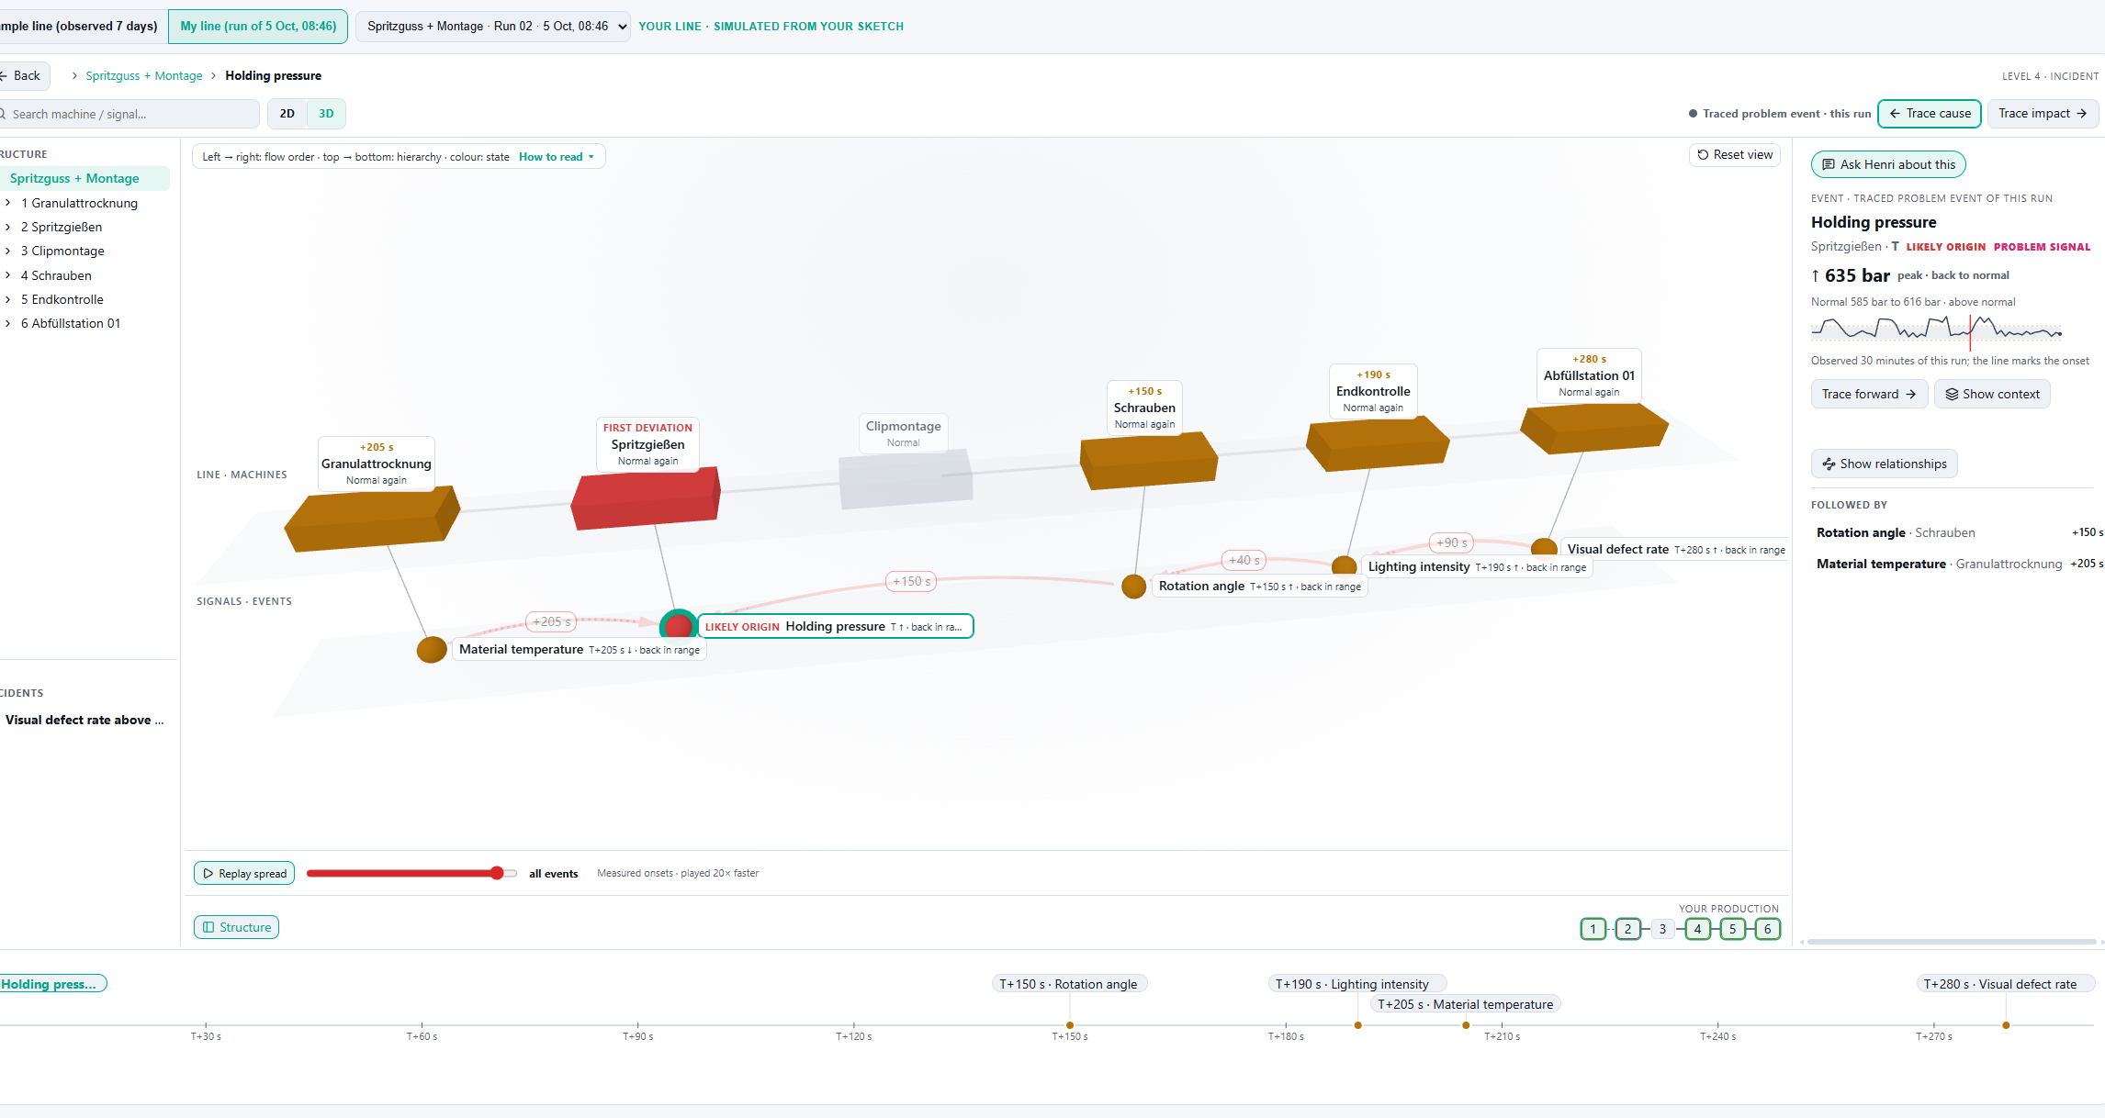The image size is (2105, 1118).
Task: Click production step 3 box
Action: tap(1662, 930)
